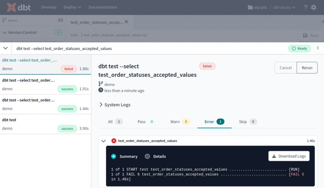The width and height of the screenshot is (324, 188).
Task: Click the Save button
Action: [x=310, y=35]
